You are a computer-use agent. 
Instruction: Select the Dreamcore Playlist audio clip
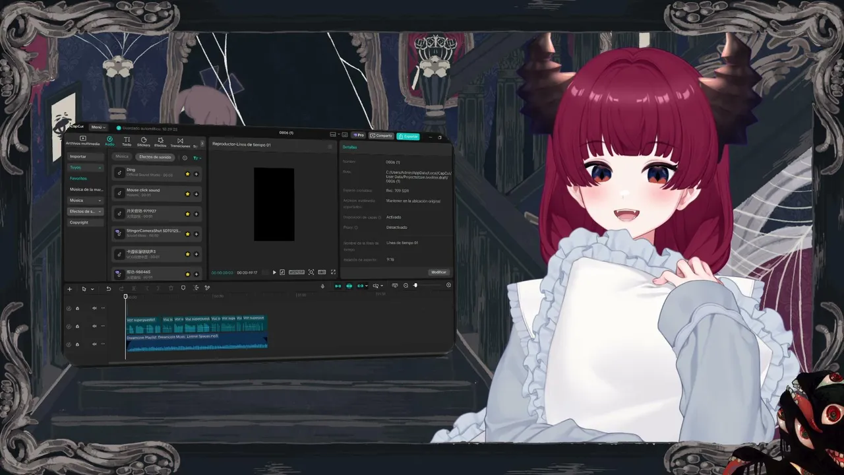click(196, 342)
